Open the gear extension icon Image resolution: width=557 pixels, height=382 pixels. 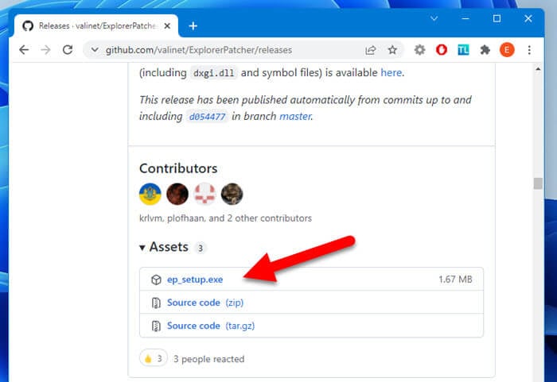[419, 50]
